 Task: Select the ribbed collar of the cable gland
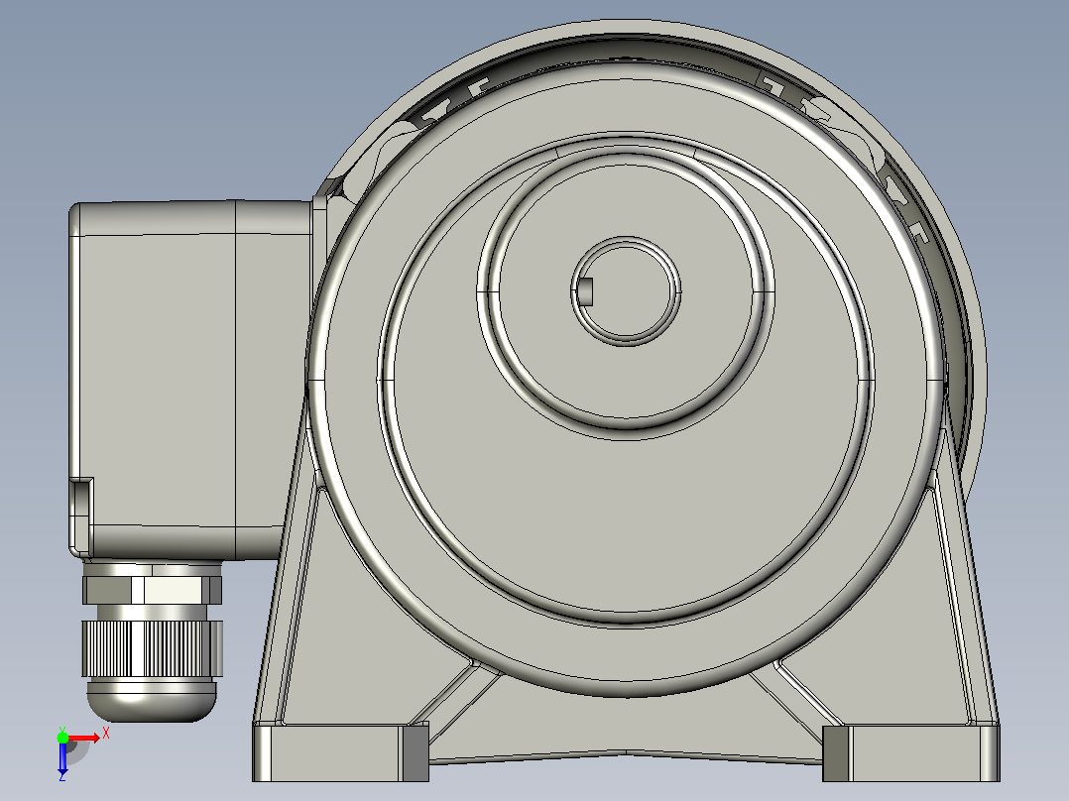coord(152,648)
